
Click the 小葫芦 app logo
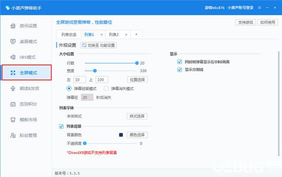coord(8,8)
